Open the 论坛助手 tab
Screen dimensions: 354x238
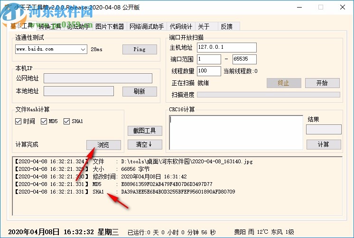(x=78, y=26)
